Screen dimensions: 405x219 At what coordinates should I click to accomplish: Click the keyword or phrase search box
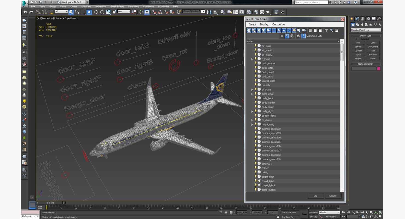coord(311,2)
